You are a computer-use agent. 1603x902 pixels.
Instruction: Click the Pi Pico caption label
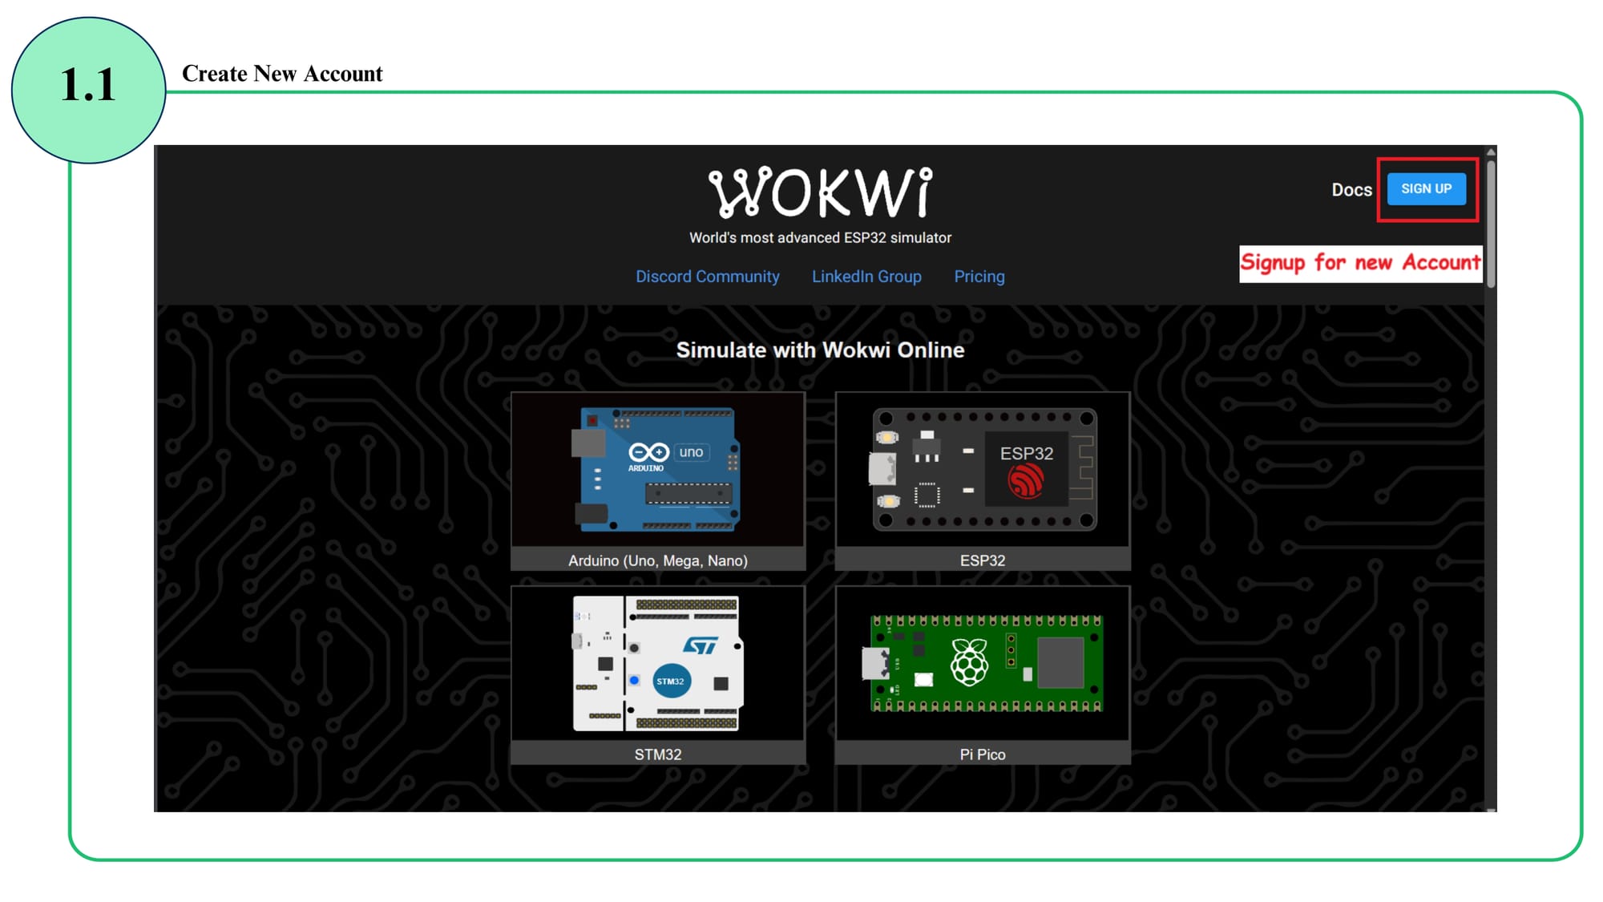(x=983, y=754)
